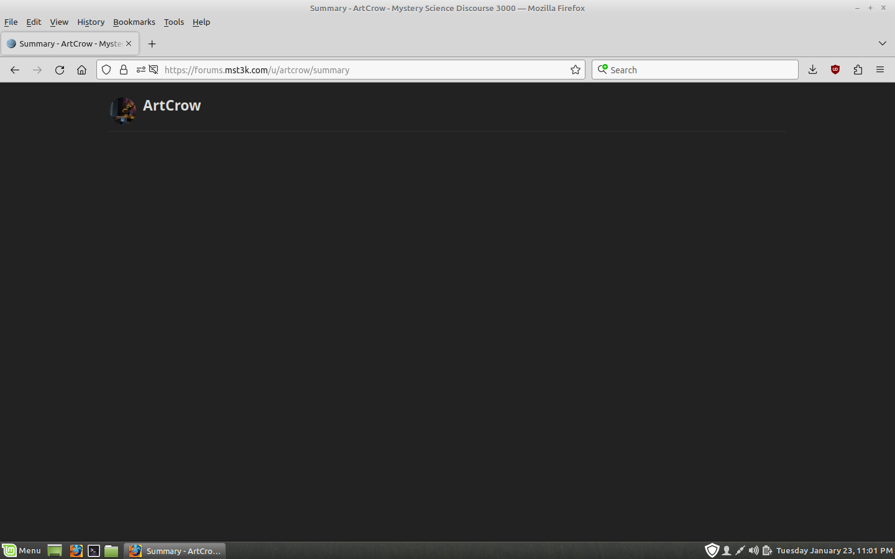
Task: Open the Linux Mint Menu
Action: [22, 550]
